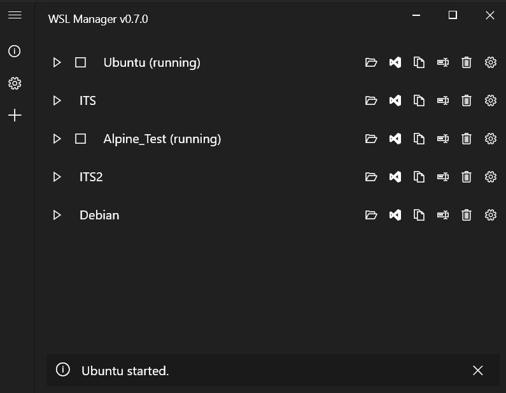Rename the ITS2 distribution
The width and height of the screenshot is (506, 393).
pyautogui.click(x=443, y=177)
